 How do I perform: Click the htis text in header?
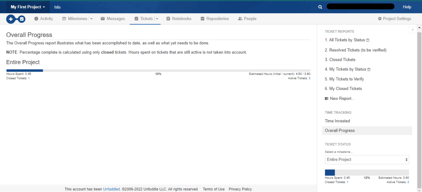click(x=58, y=7)
